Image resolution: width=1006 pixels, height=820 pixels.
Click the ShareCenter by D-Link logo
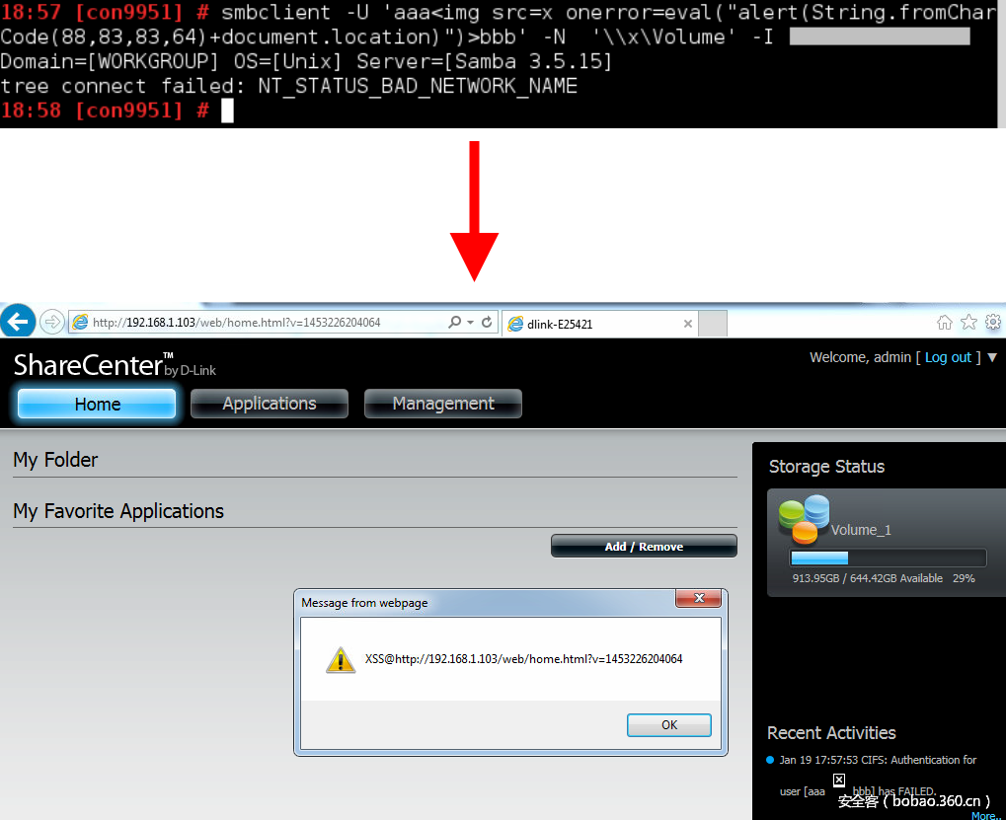(115, 365)
